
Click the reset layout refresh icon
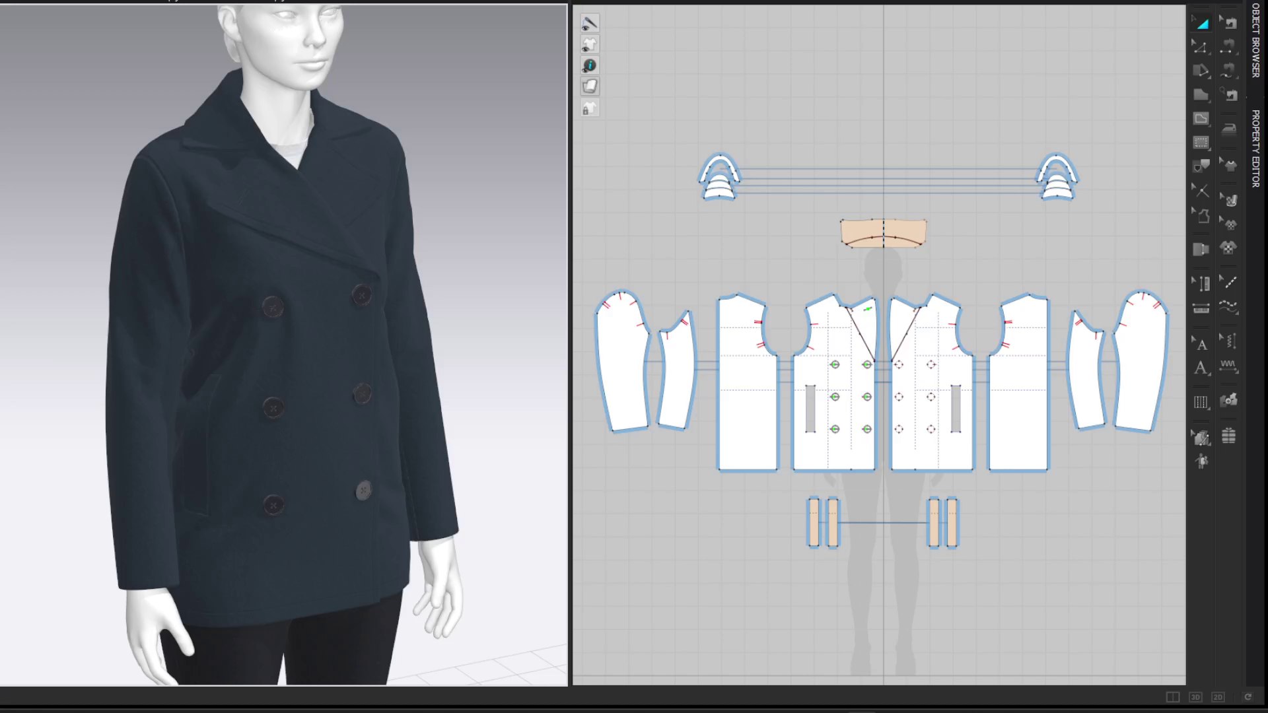coord(1248,697)
